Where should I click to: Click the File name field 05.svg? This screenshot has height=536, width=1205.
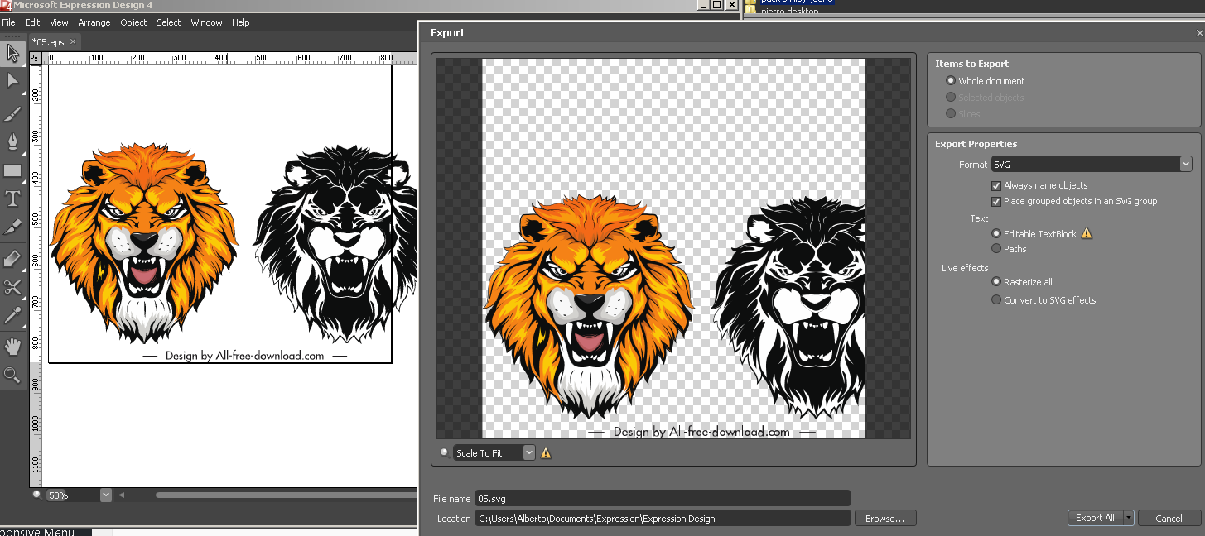pos(663,499)
